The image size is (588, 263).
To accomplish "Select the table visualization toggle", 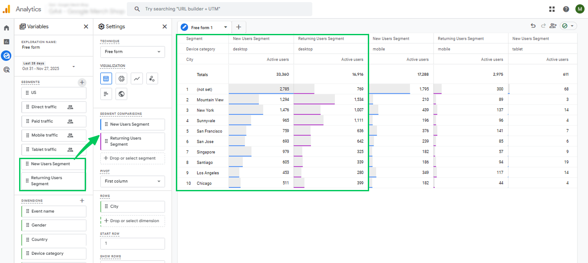I will [106, 79].
